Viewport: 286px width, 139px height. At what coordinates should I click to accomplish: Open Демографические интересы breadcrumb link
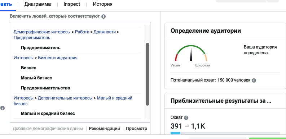coord(42,32)
